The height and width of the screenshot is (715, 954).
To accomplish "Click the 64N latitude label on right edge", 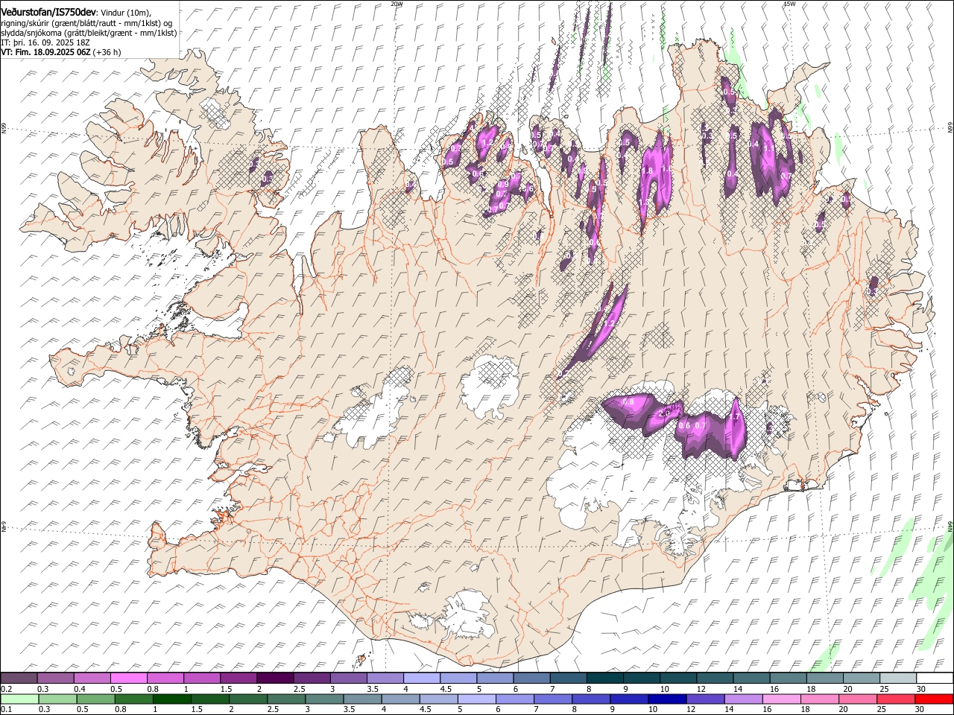I will (950, 526).
